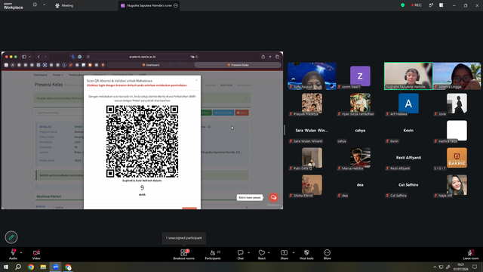Click the minus icon on shared screen tab
This screenshot has width=483, height=272.
[176, 5]
